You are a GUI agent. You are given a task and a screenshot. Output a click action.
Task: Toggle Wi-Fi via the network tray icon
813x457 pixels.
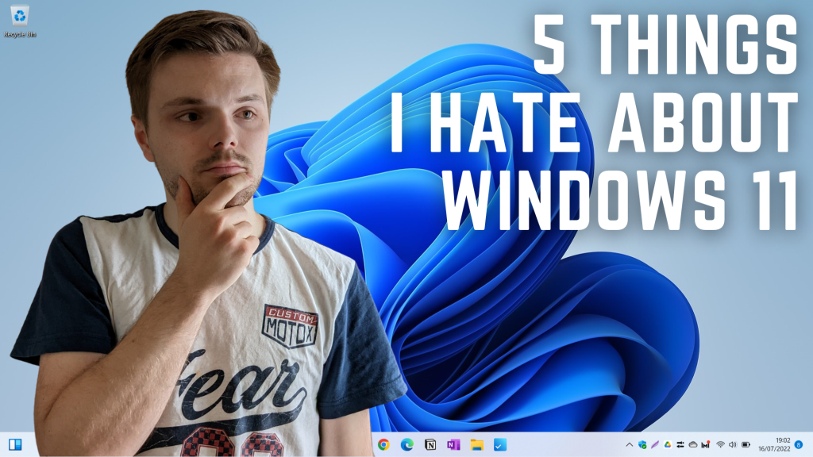(719, 445)
